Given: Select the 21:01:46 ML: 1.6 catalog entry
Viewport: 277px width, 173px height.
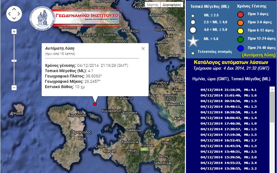Looking at the screenshot, I should pyautogui.click(x=228, y=95).
